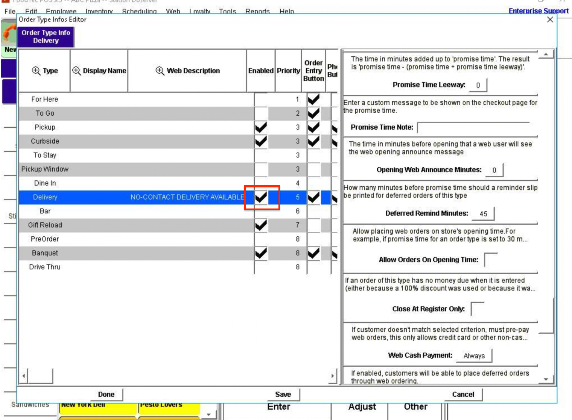Select the Order Type Info Delivery tab
The width and height of the screenshot is (572, 420).
click(45, 36)
